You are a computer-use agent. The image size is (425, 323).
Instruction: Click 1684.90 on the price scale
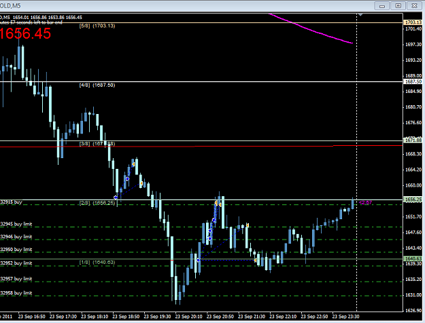pos(413,92)
